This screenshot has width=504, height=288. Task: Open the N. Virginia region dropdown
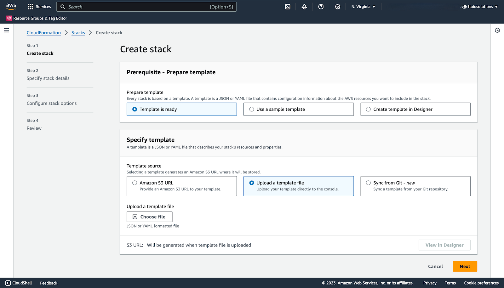363,6
